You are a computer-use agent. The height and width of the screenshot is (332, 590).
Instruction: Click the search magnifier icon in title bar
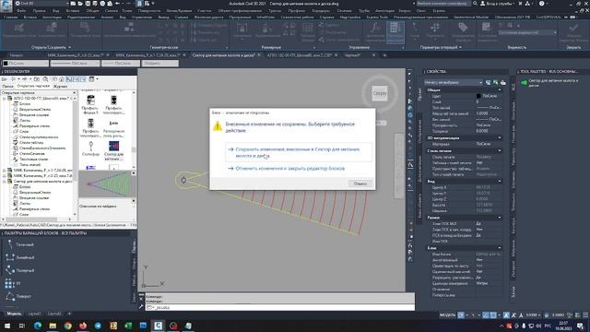[475, 4]
